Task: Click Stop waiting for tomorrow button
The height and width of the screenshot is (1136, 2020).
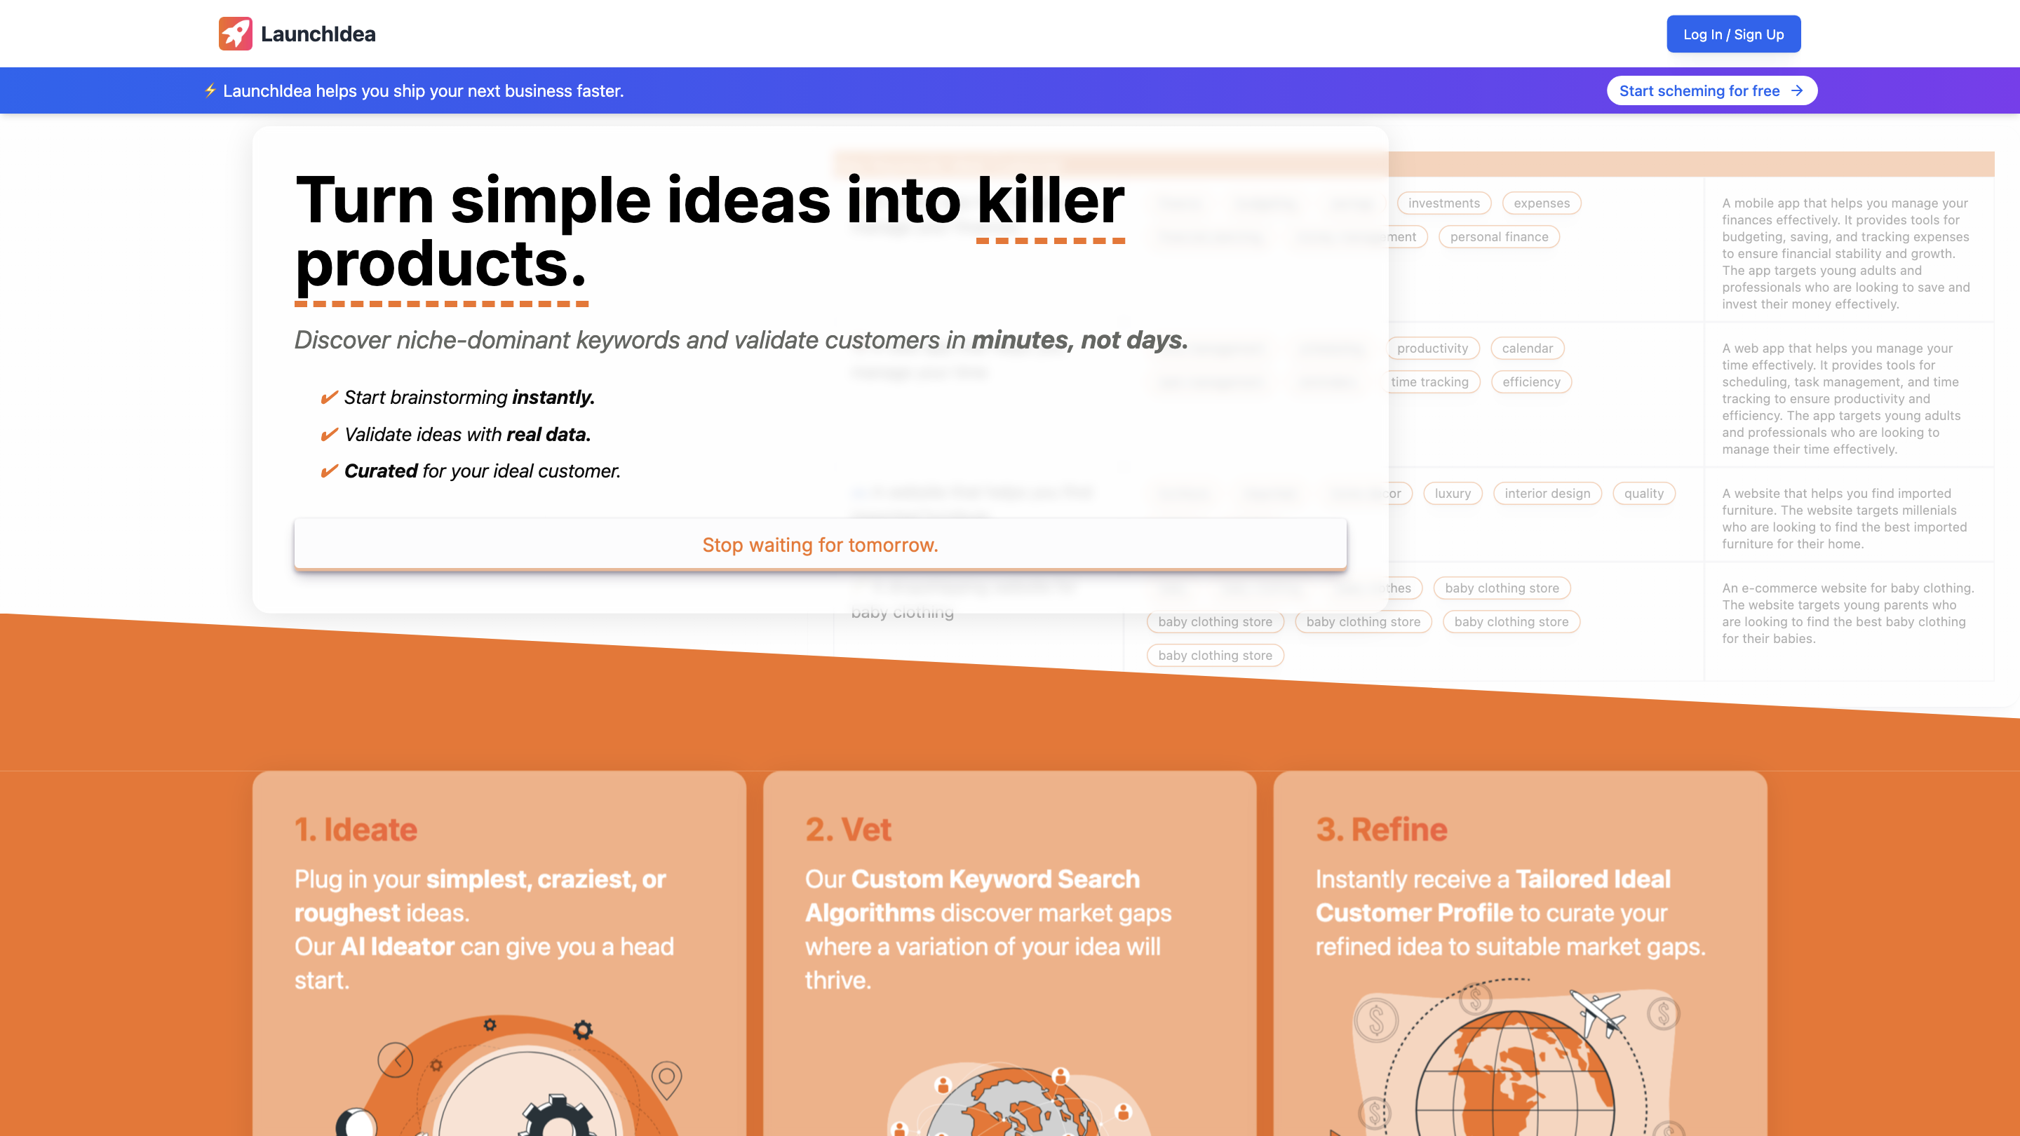Action: (x=820, y=545)
